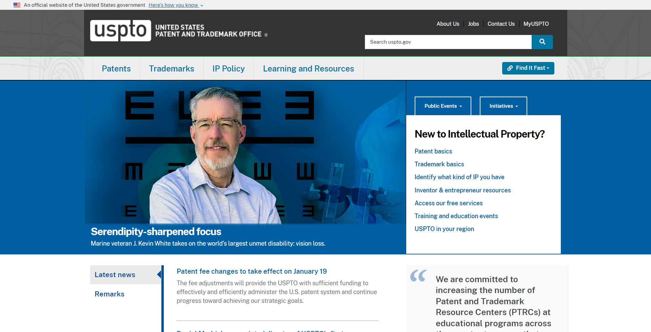
Task: Switch to the Remarks tab
Action: [110, 294]
